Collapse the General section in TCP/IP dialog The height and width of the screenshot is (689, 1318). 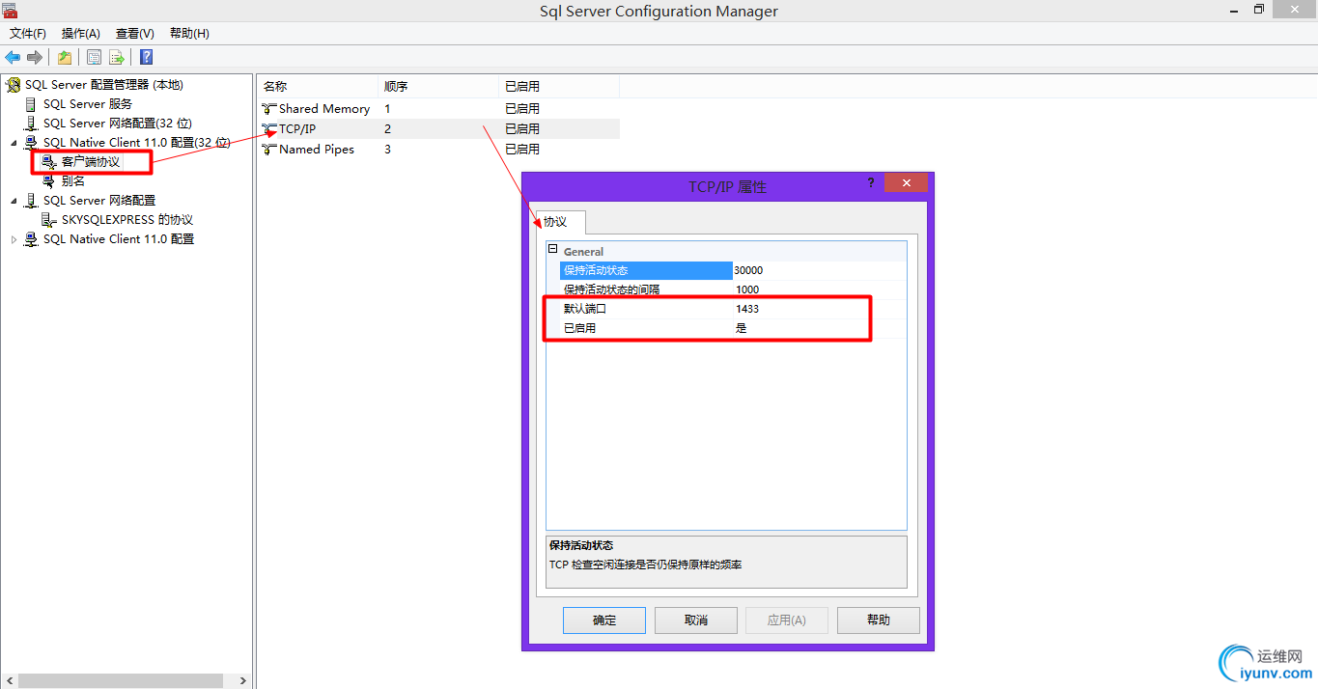[x=553, y=250]
